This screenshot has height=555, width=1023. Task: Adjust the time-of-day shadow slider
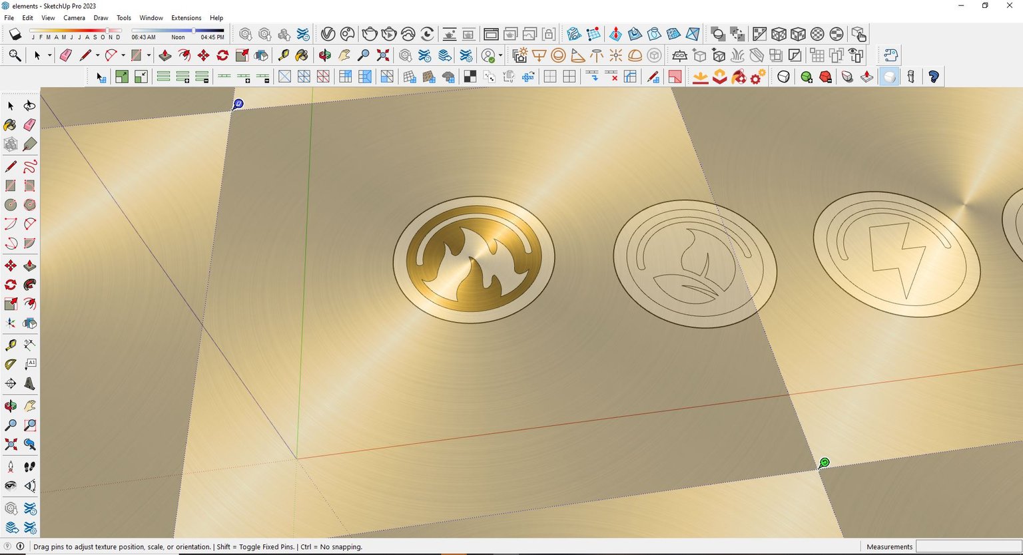[177, 31]
